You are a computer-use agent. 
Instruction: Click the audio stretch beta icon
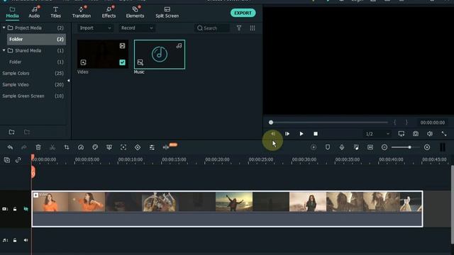tap(166, 147)
